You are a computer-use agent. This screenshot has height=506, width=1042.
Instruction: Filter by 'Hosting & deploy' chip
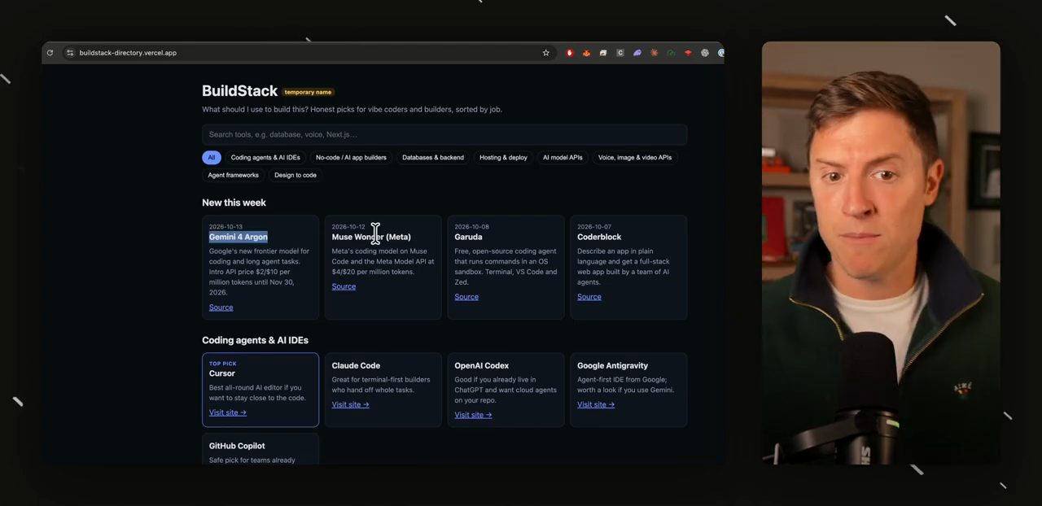point(503,158)
